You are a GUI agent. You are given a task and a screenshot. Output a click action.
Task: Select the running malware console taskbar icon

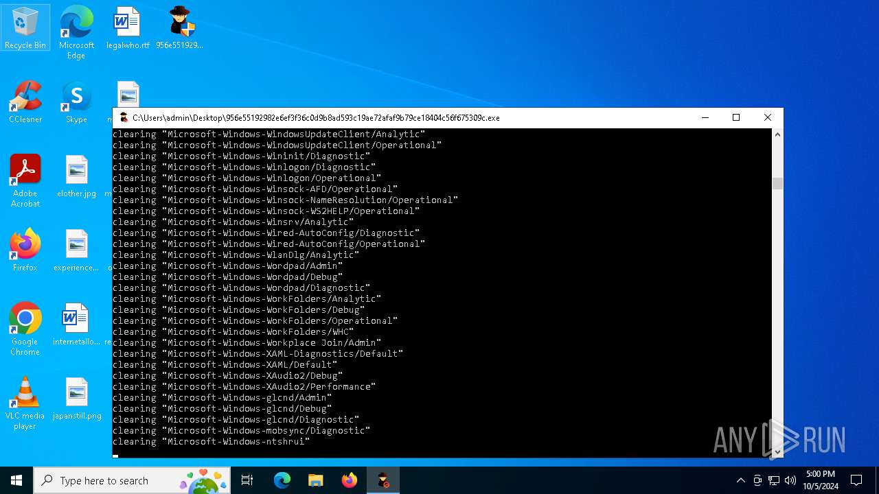(383, 480)
